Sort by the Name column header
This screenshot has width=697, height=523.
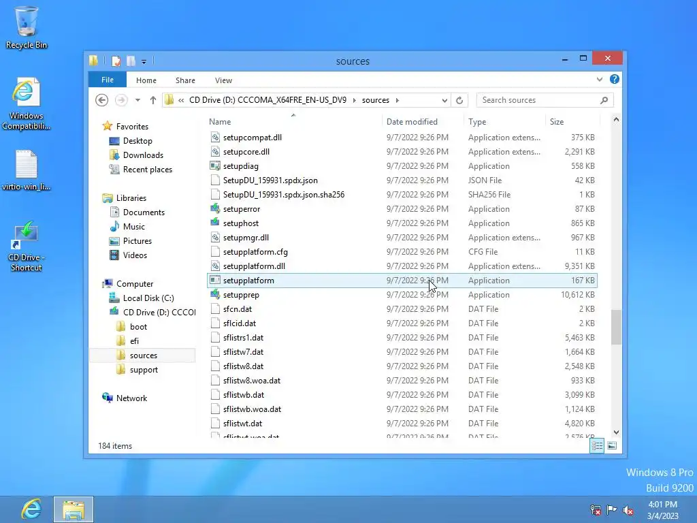[x=294, y=122]
